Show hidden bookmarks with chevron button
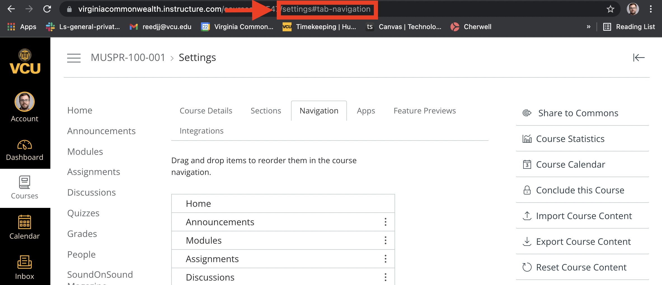Image resolution: width=662 pixels, height=285 pixels. (588, 27)
